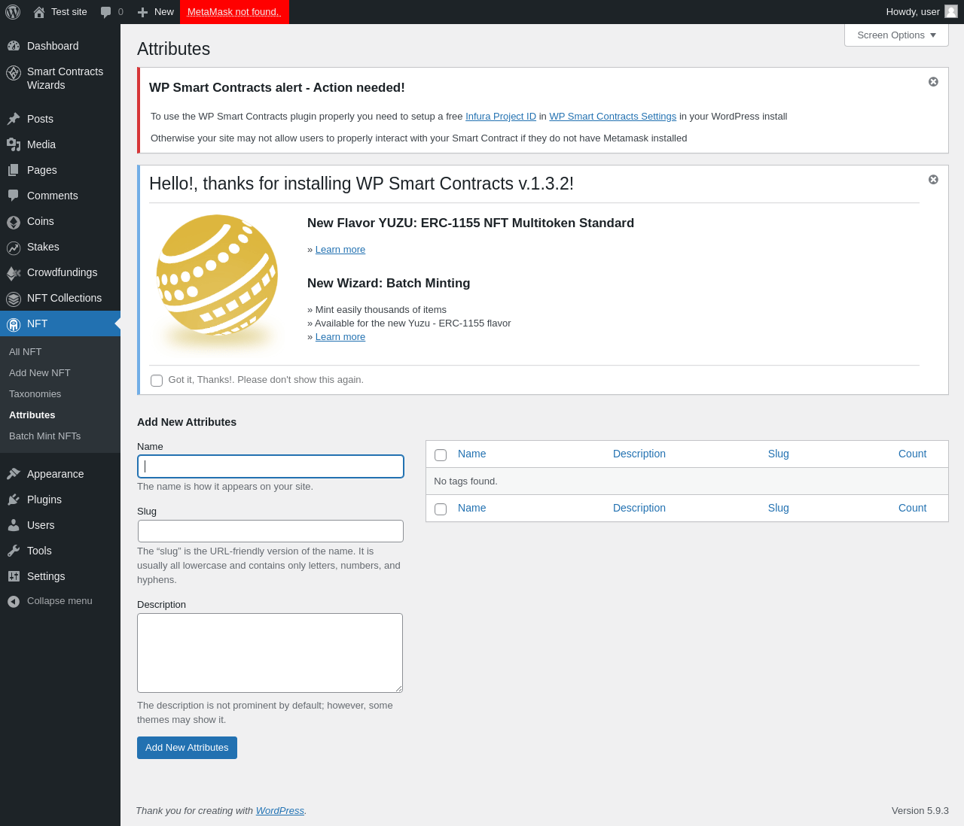Screen dimensions: 964x826
Task: Click the Test site home icon
Action: pyautogui.click(x=39, y=12)
